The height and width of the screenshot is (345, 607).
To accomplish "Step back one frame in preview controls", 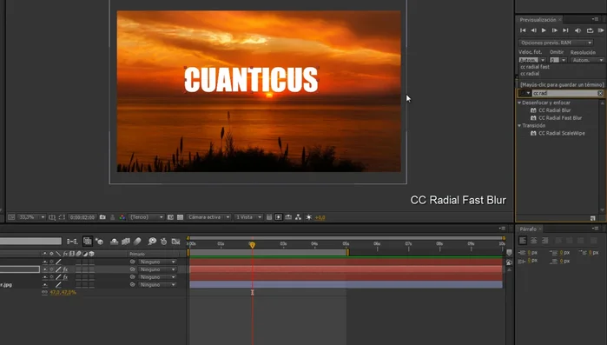I will (x=533, y=30).
